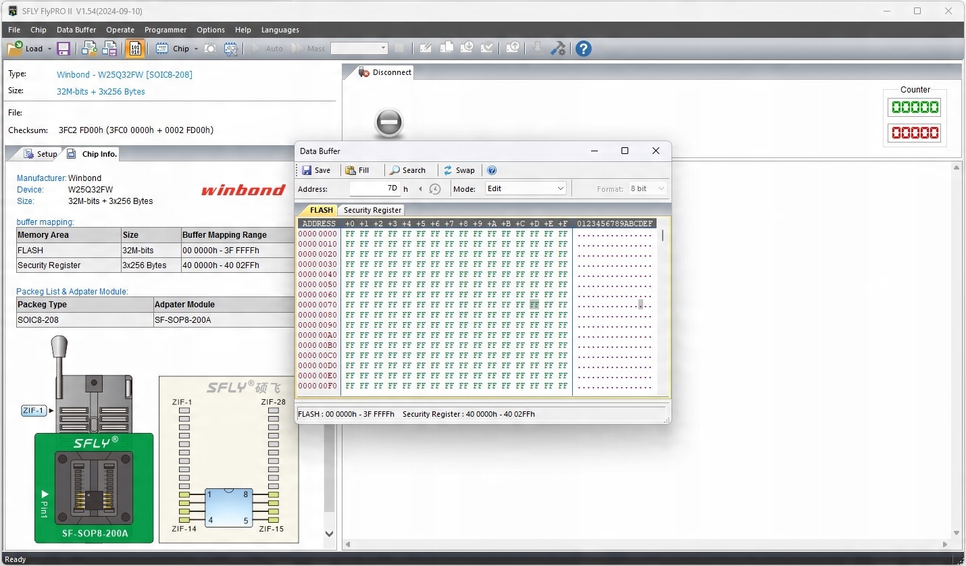Click the Disconnect button
This screenshot has height=566, width=966.
(384, 72)
